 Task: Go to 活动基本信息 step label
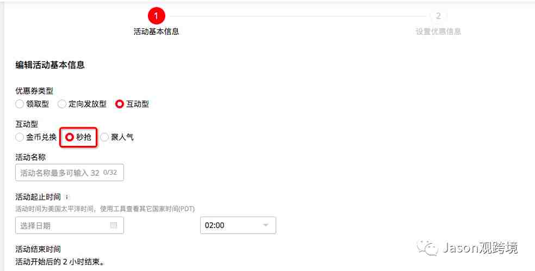pyautogui.click(x=156, y=32)
